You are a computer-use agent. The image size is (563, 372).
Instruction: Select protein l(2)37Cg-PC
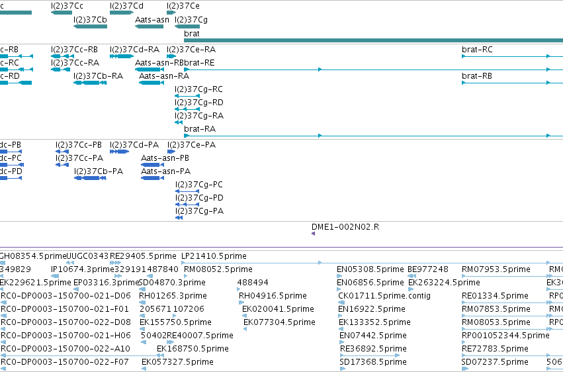point(199,185)
